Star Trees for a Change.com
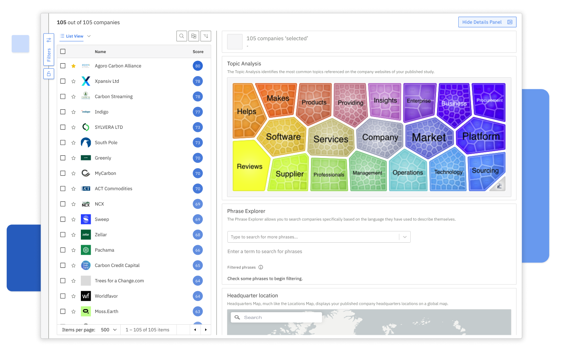The width and height of the screenshot is (563, 352). coord(73,281)
